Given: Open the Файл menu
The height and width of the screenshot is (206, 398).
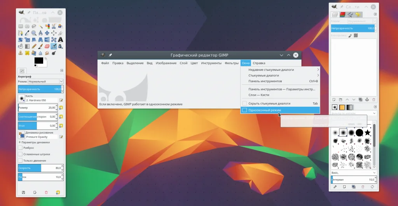Looking at the screenshot, I should [x=105, y=63].
